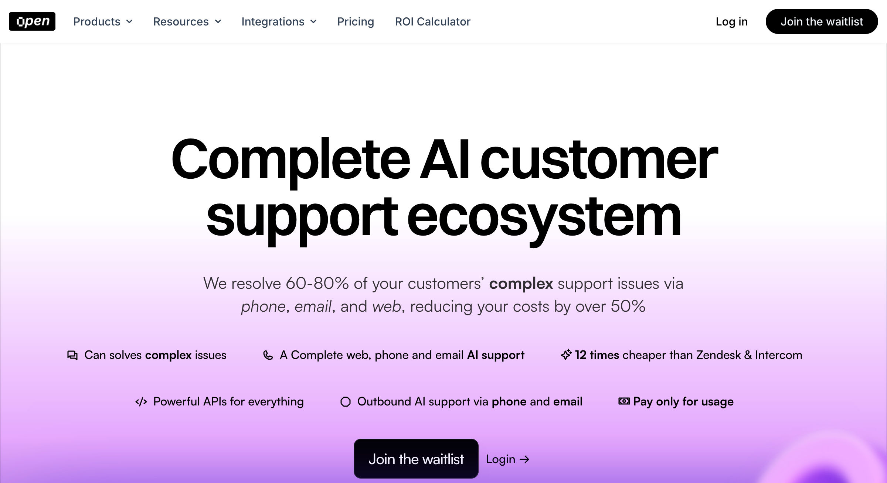This screenshot has width=887, height=483.
Task: Click the banknote icon beside Pay only for usage
Action: coord(624,401)
